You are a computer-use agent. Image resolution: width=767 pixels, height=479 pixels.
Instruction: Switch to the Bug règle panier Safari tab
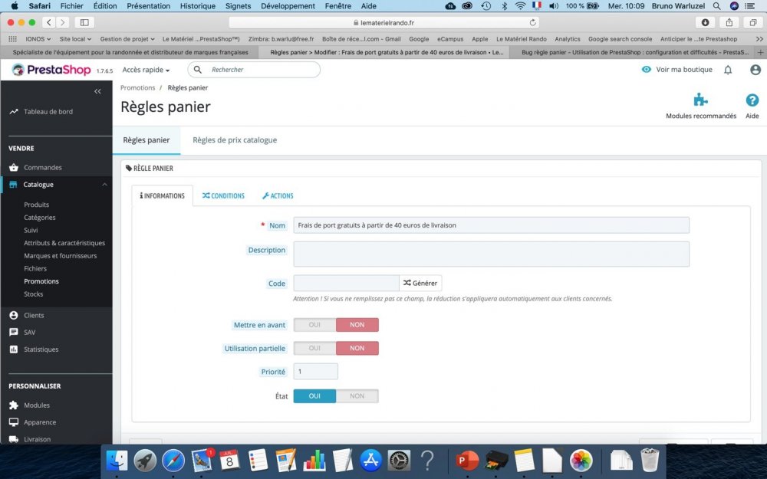click(x=635, y=52)
